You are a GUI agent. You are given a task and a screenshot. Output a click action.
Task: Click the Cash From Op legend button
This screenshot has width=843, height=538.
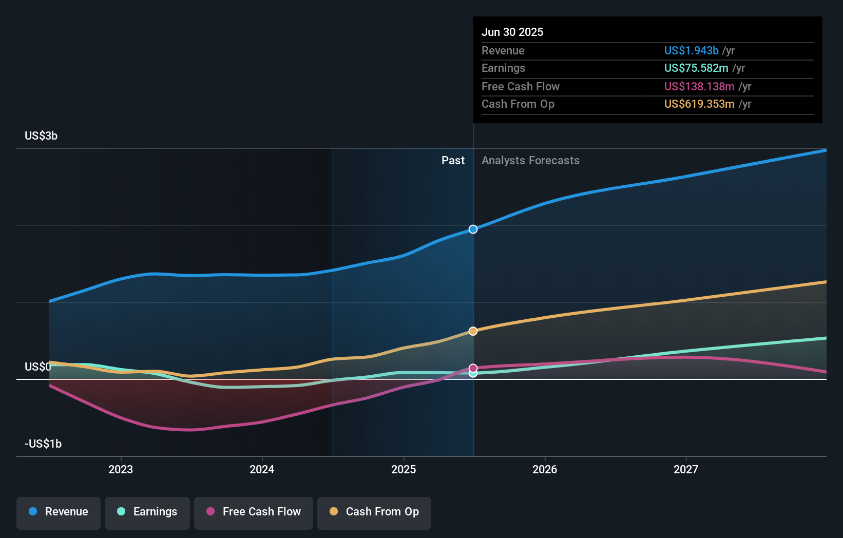click(x=374, y=512)
